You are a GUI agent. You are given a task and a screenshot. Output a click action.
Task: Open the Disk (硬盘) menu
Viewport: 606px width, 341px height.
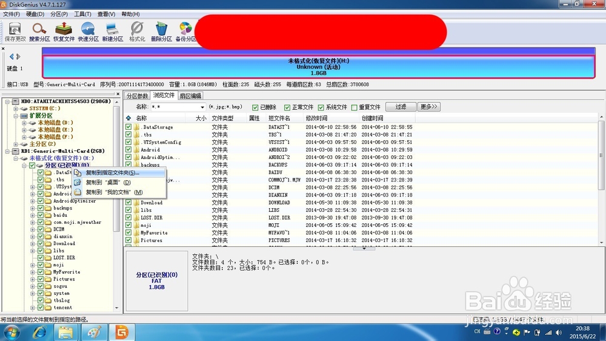click(35, 14)
